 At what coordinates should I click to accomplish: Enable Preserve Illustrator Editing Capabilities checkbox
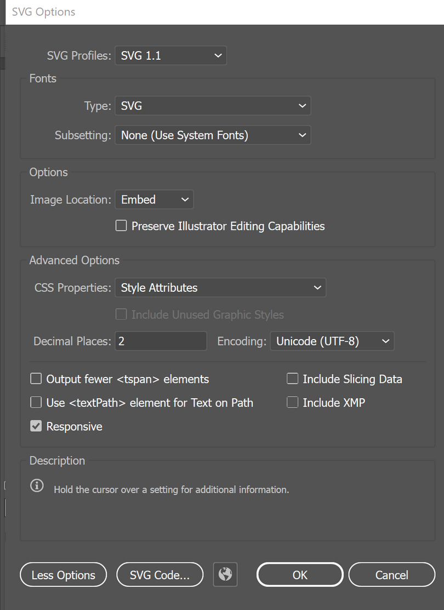(121, 225)
